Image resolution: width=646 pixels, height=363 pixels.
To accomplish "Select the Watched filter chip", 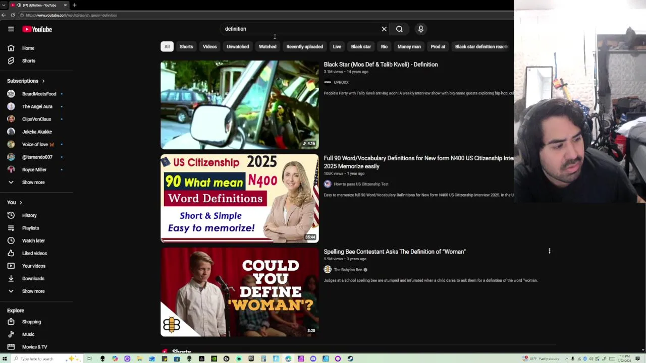I will click(x=267, y=46).
